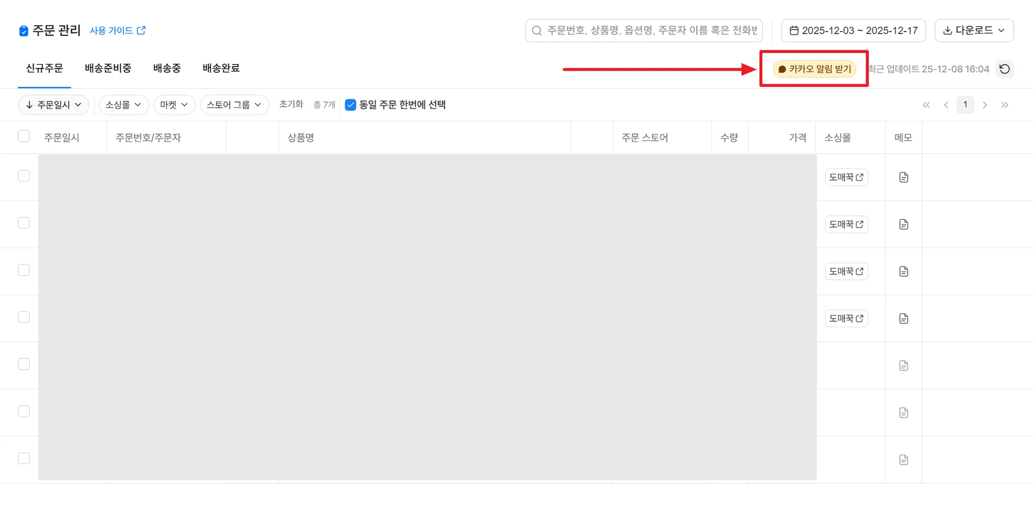Click the order search input field

[x=644, y=31]
